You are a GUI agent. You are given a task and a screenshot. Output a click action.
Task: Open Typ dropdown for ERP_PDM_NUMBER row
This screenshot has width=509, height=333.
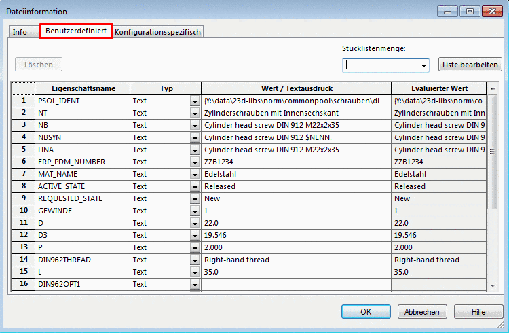click(195, 162)
